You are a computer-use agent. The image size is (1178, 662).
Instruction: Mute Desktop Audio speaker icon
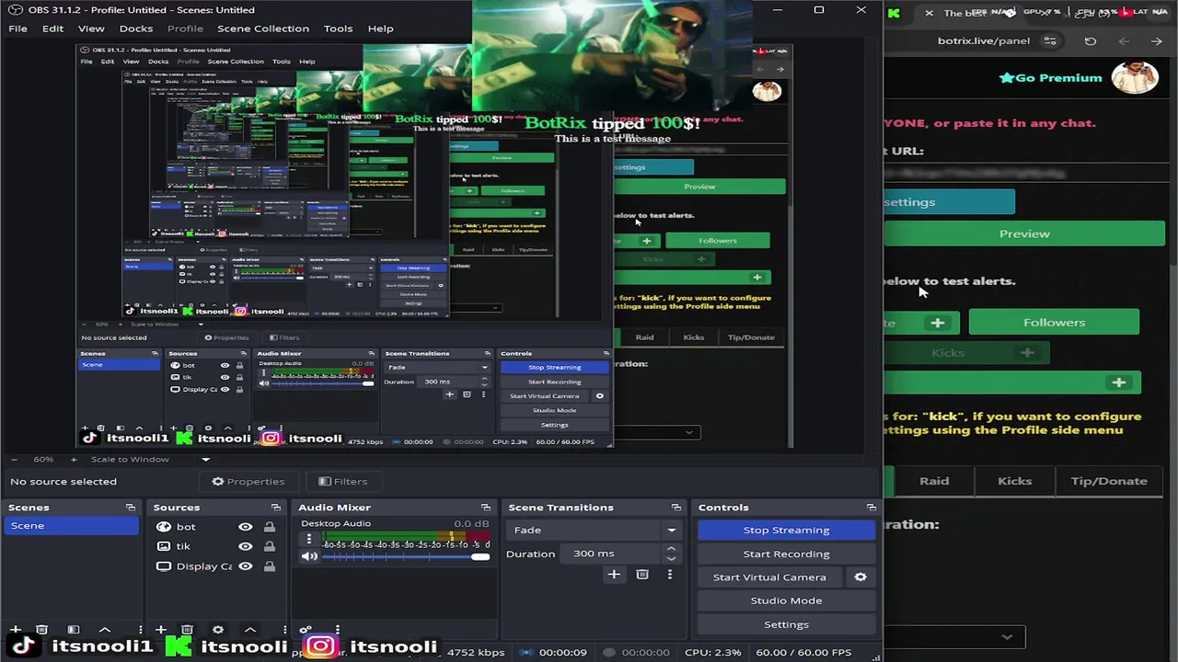point(309,556)
